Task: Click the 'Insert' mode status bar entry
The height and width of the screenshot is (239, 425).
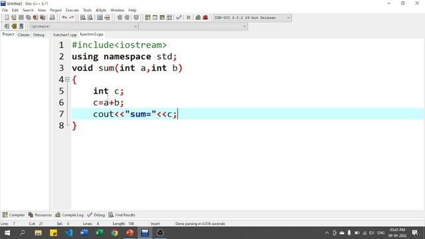Action: 155,224
